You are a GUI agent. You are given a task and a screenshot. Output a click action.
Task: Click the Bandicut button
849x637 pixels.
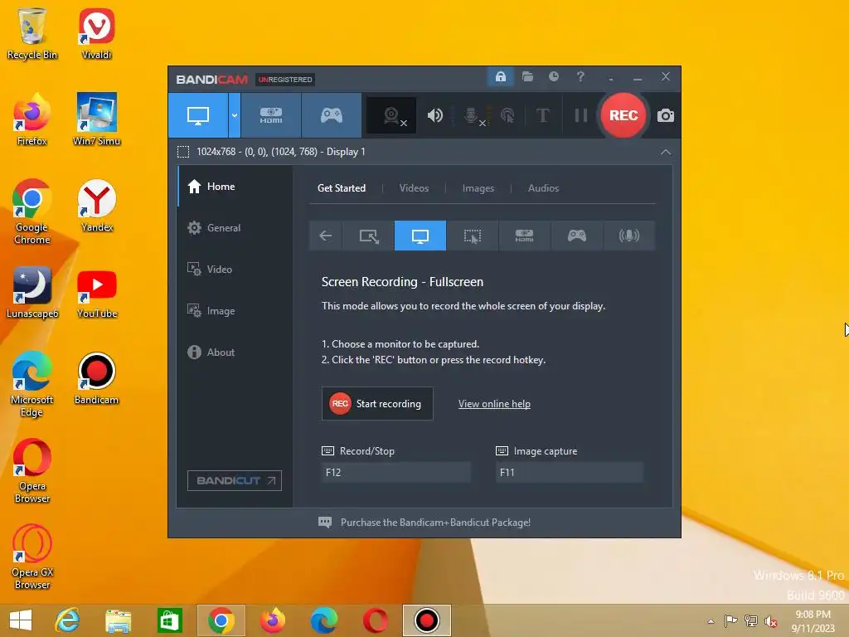coord(235,480)
